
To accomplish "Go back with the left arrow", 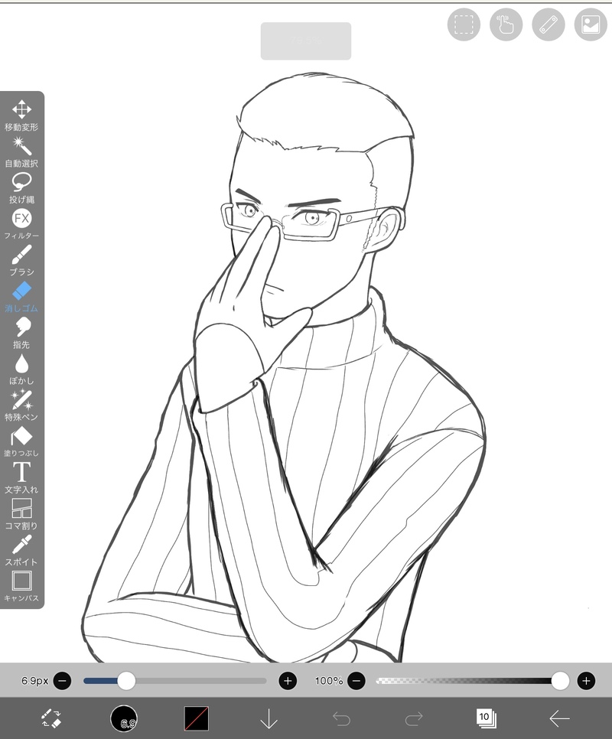I will pos(559,719).
